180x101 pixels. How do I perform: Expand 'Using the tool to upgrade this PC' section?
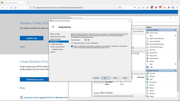(x=21, y=97)
